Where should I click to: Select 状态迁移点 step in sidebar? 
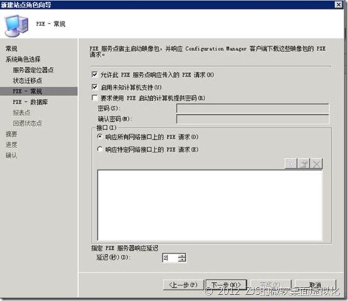[27, 81]
